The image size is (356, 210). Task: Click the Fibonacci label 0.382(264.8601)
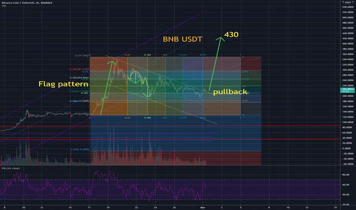[79, 78]
